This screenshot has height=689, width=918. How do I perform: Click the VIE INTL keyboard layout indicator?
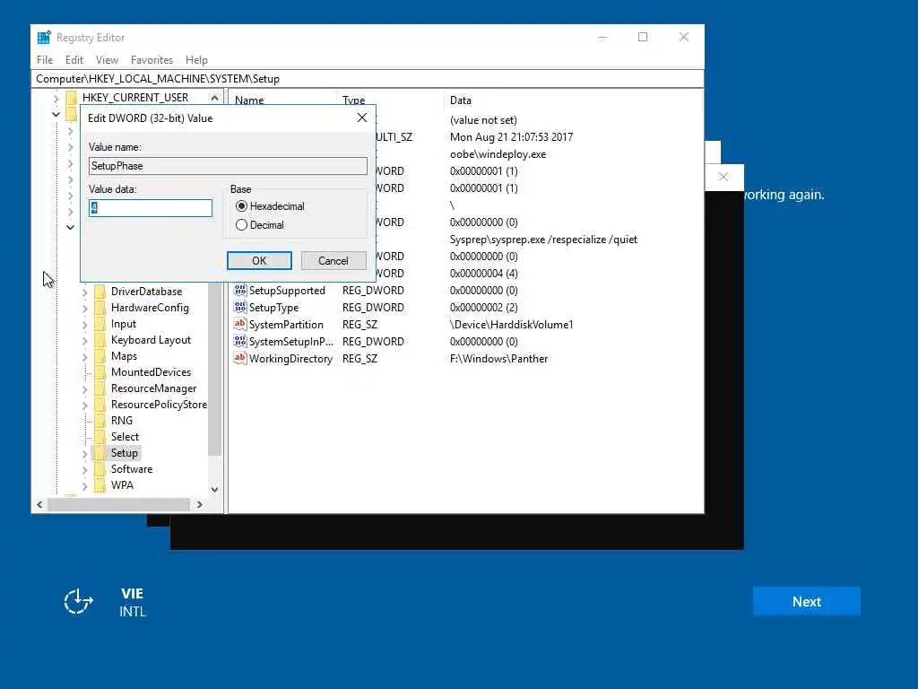pyautogui.click(x=133, y=602)
